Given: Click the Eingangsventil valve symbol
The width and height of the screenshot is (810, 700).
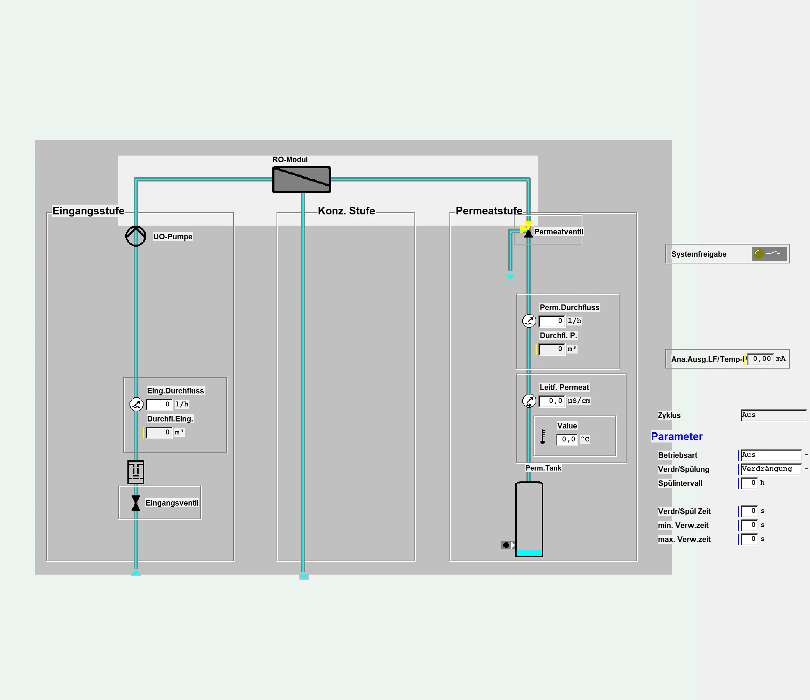Looking at the screenshot, I should point(136,503).
